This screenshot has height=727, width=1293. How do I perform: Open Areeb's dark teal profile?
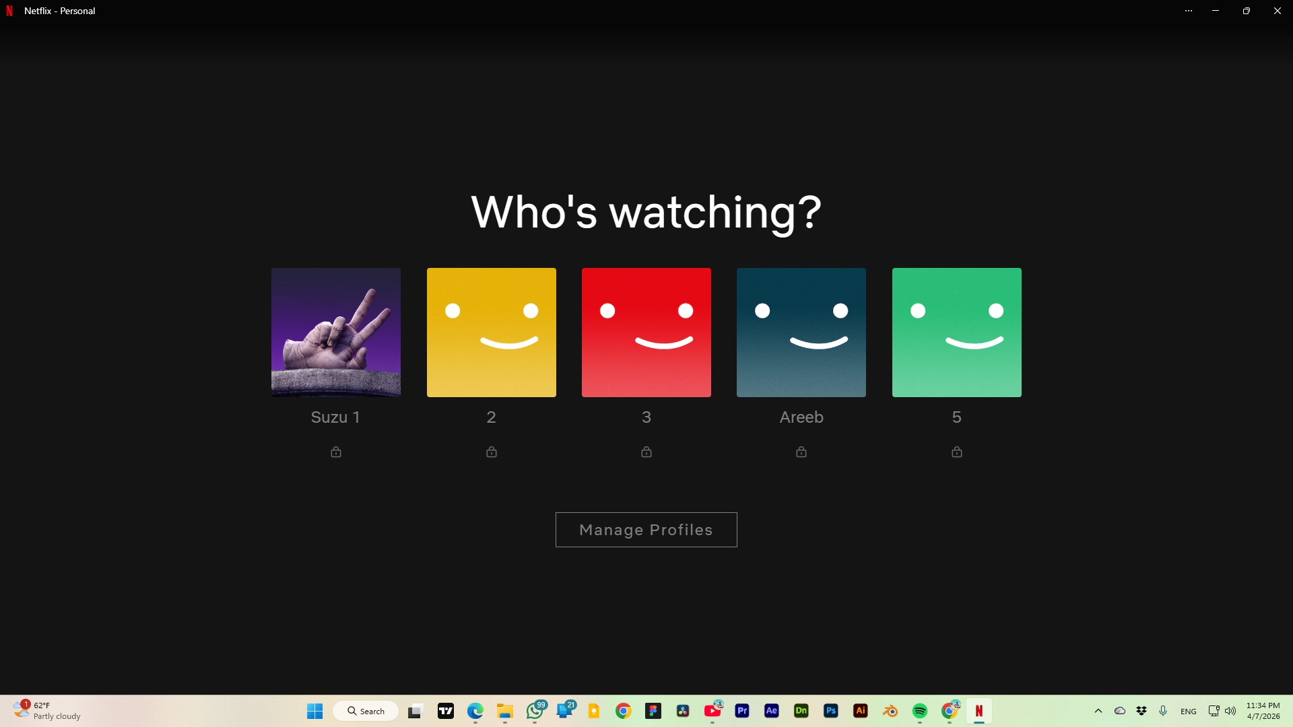click(801, 332)
